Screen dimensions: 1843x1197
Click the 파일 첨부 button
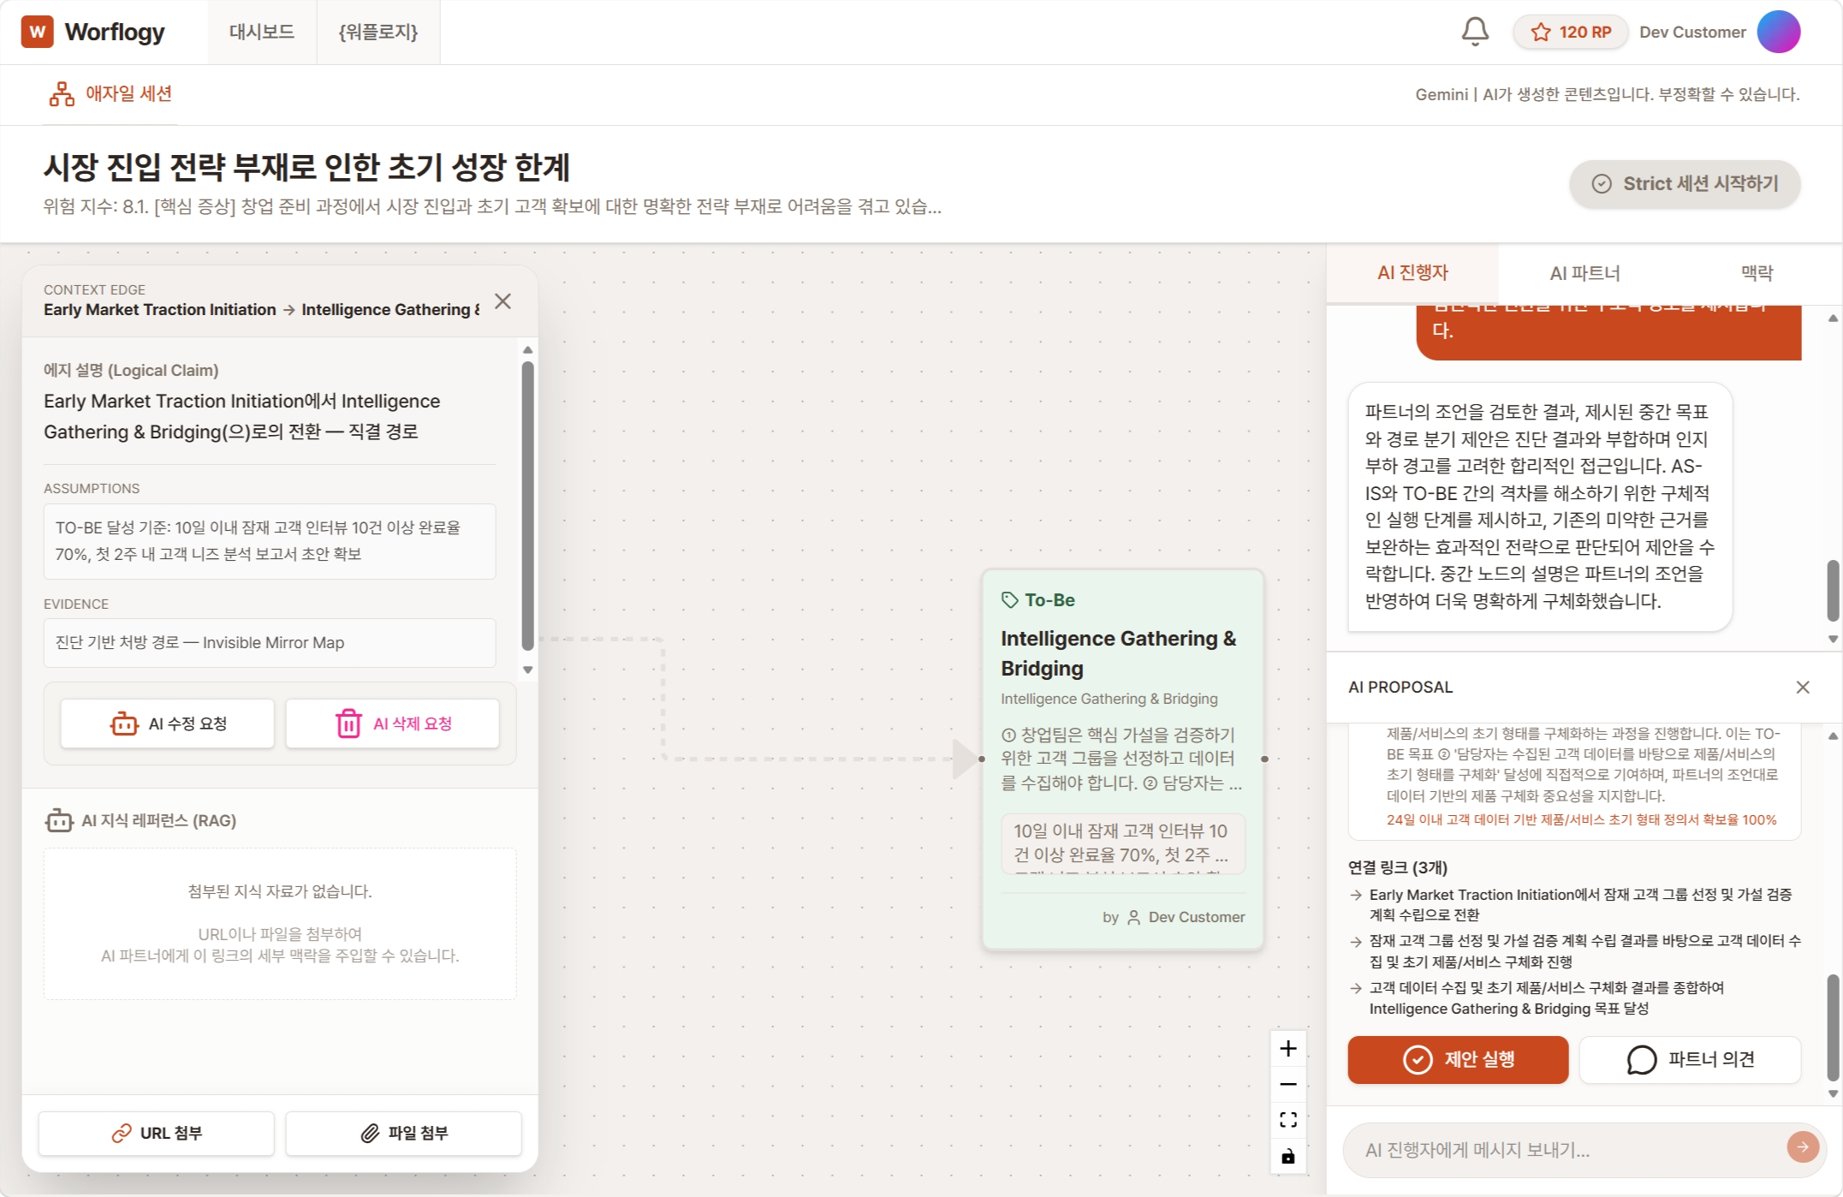[403, 1133]
